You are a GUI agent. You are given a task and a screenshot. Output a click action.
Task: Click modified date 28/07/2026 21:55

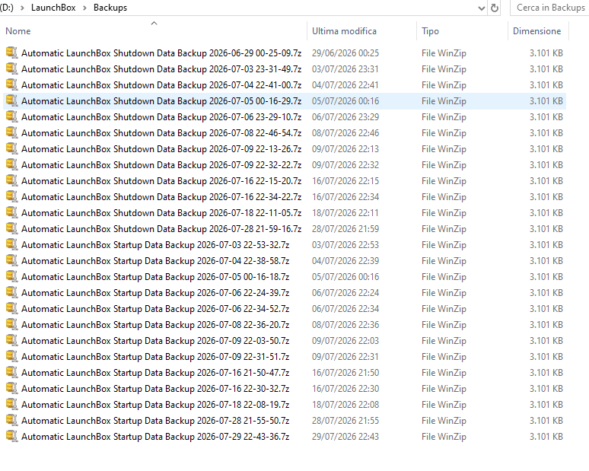pyautogui.click(x=345, y=421)
